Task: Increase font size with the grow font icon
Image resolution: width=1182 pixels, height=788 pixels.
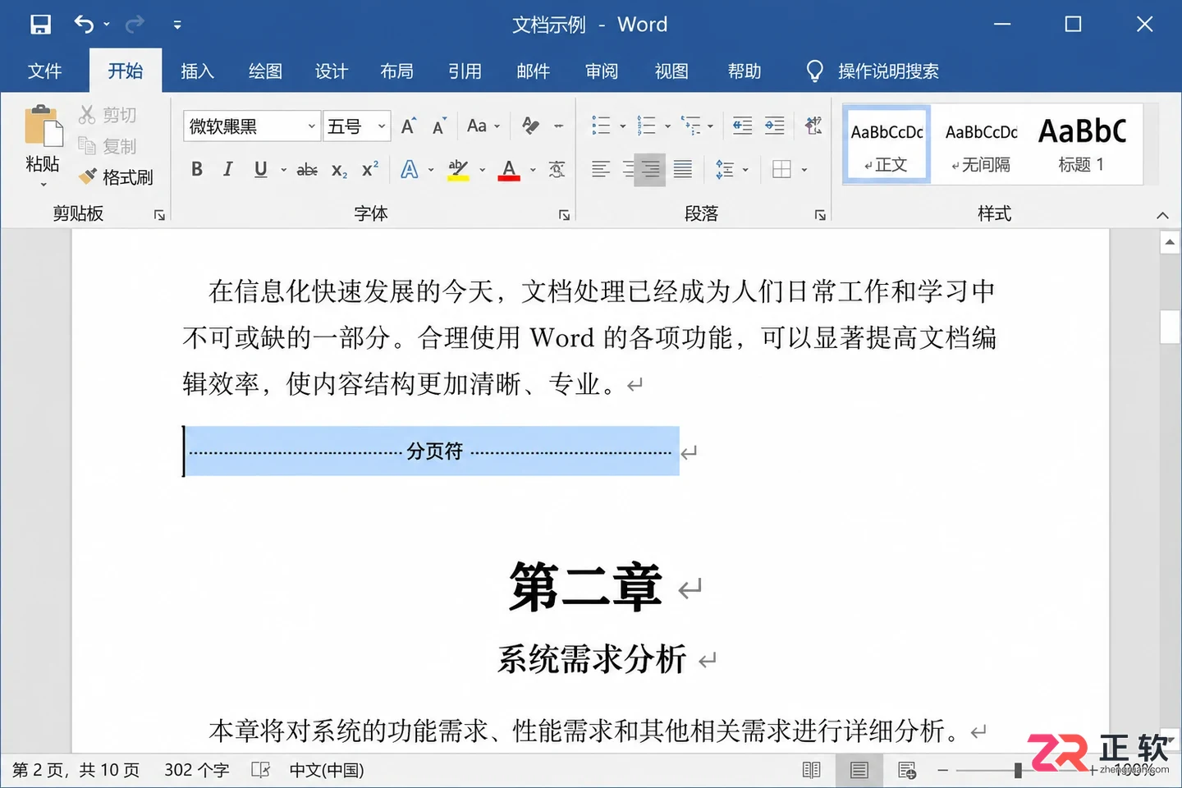Action: point(408,126)
